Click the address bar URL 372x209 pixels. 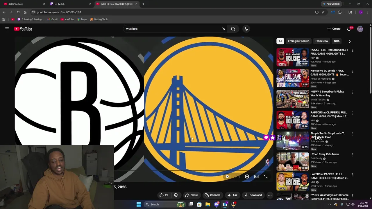click(x=59, y=12)
